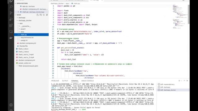Image resolution: width=198 pixels, height=111 pixels.
Task: Click 'return dict_list' on line 24
Action: [68, 59]
